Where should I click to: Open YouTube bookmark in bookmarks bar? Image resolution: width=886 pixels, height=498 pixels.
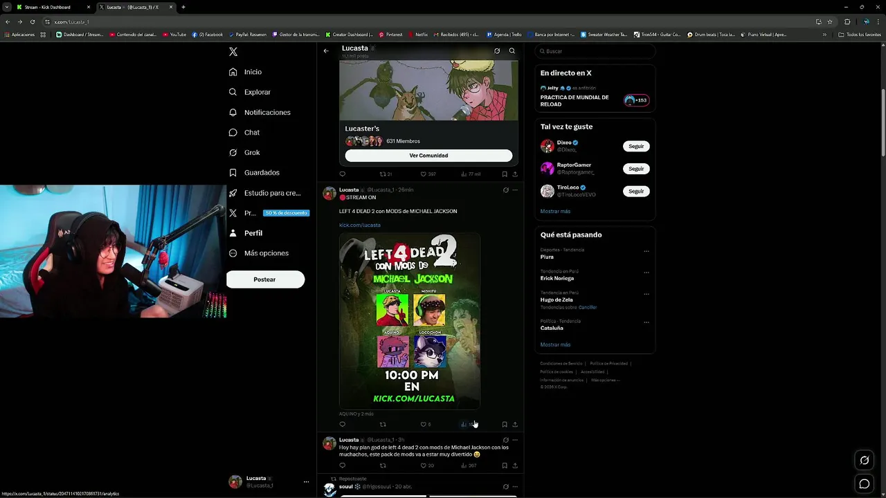click(x=174, y=35)
